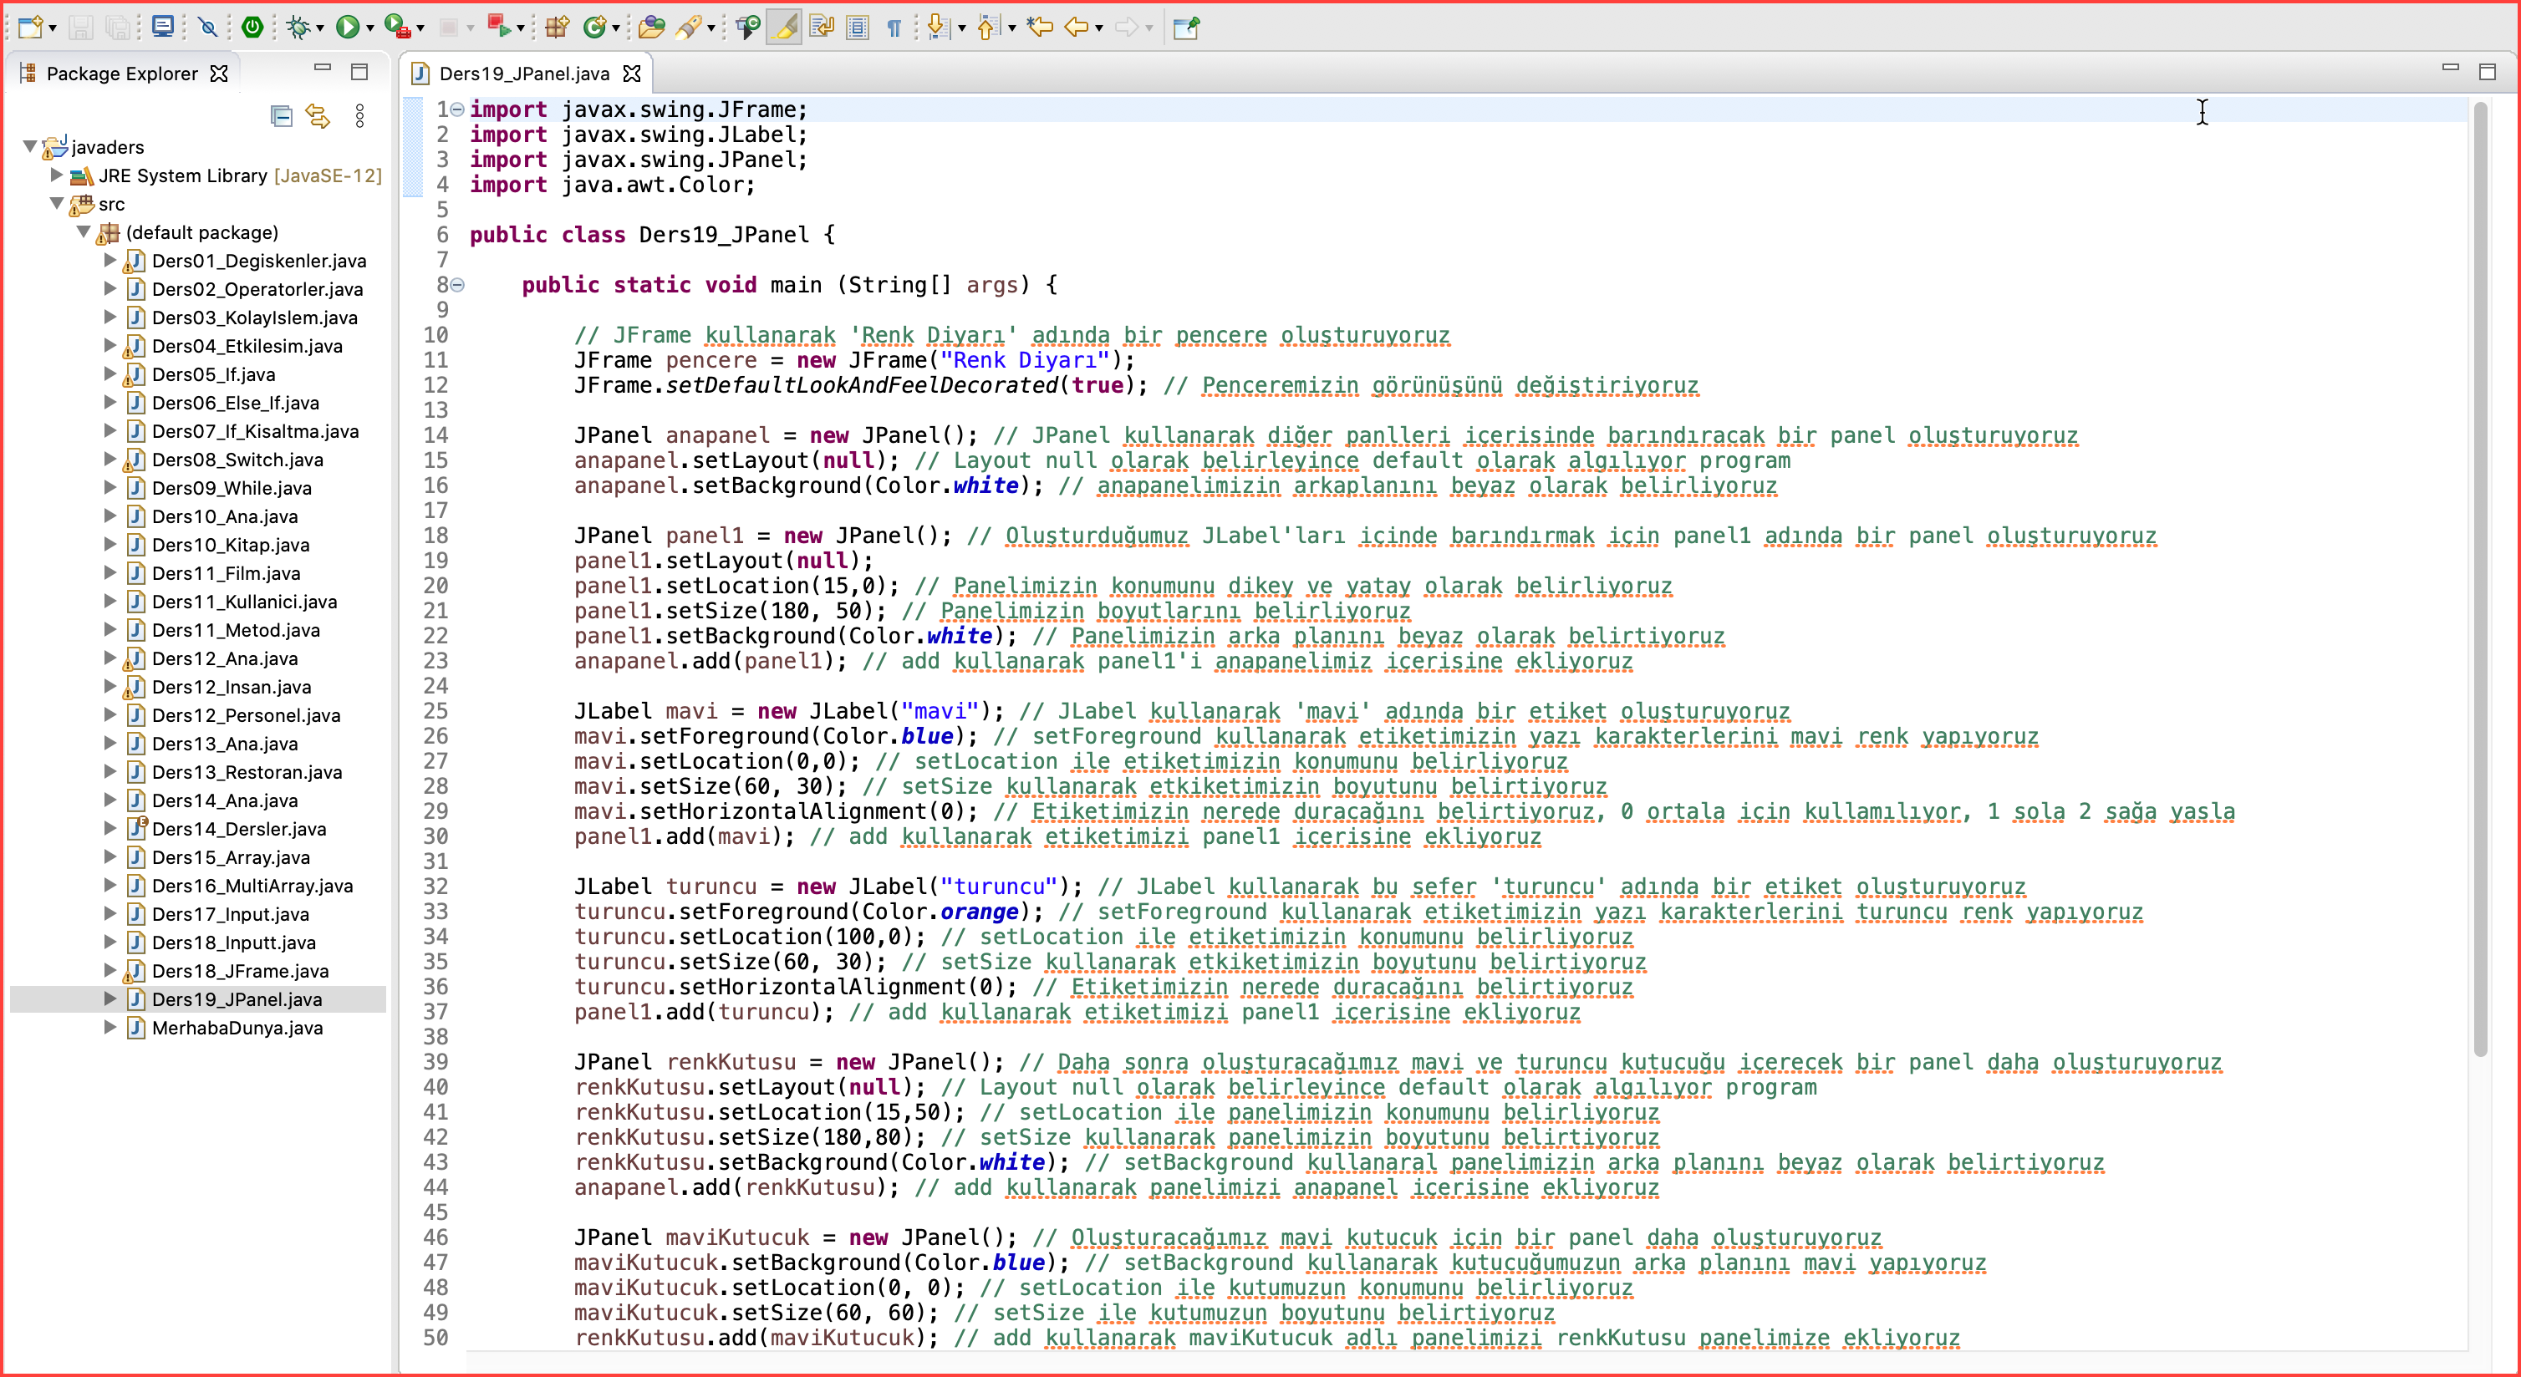Viewport: 2521px width, 1377px height.
Task: Collapse the import block fold marker
Action: click(x=457, y=109)
